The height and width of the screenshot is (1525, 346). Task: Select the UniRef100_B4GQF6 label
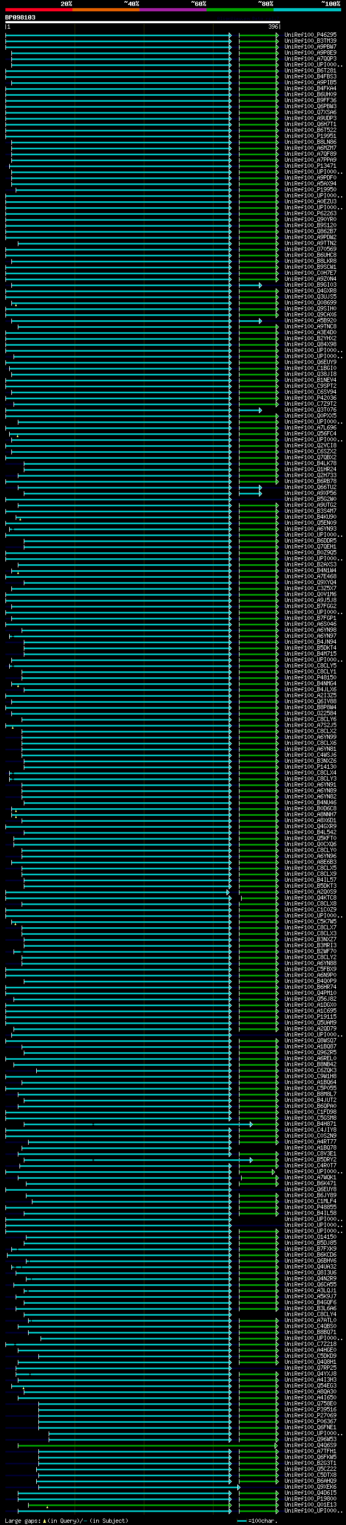310,1302
